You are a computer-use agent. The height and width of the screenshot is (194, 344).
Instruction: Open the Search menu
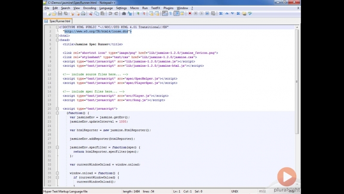66,8
